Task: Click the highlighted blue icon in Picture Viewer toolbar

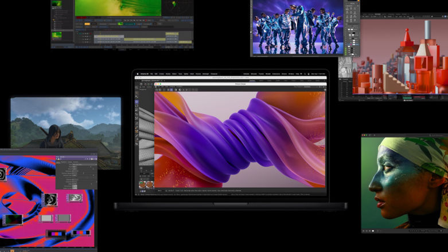Action: pos(171,90)
